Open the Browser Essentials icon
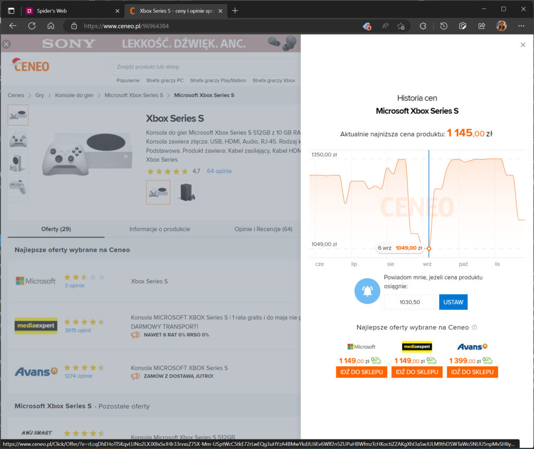Image resolution: width=534 pixels, height=449 pixels. point(462,26)
